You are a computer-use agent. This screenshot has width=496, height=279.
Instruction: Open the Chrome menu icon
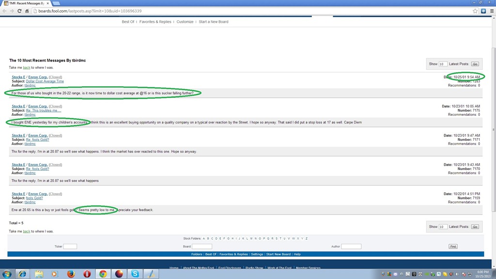pos(492,11)
